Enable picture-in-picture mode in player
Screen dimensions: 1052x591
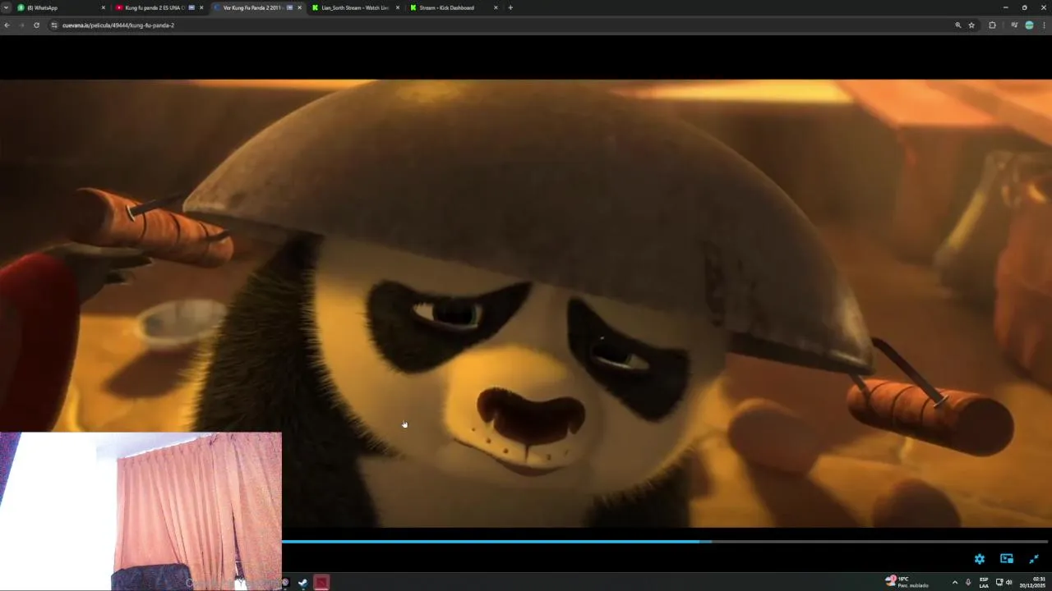coord(1006,559)
